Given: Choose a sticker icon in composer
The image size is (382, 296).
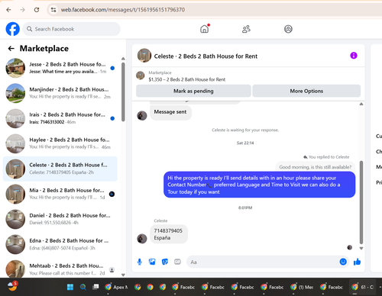Looking at the screenshot, I should coord(165,262).
